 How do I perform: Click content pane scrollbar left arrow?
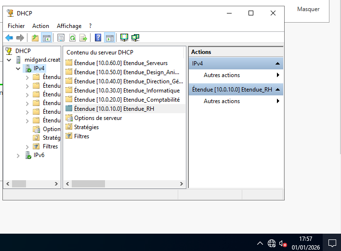coord(67,184)
